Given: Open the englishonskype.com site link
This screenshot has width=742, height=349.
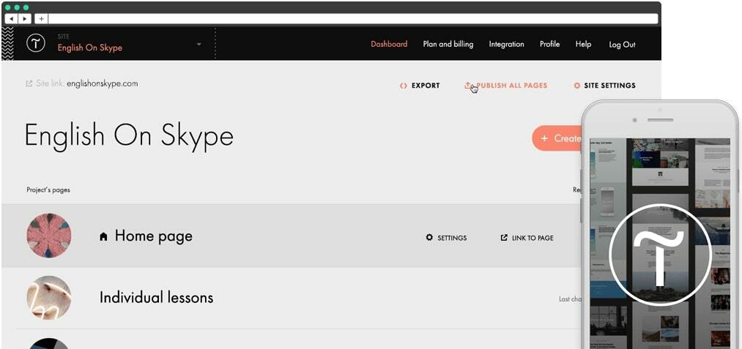Looking at the screenshot, I should (x=103, y=83).
